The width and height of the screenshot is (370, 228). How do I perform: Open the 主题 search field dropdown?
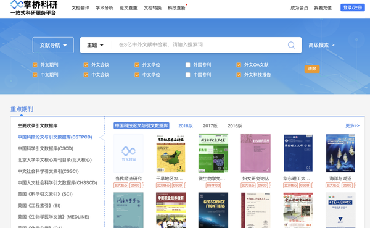[96, 45]
